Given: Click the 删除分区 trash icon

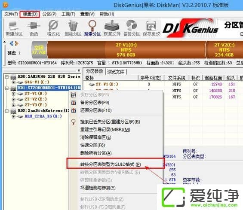Looking at the screenshot, I should 73,28.
